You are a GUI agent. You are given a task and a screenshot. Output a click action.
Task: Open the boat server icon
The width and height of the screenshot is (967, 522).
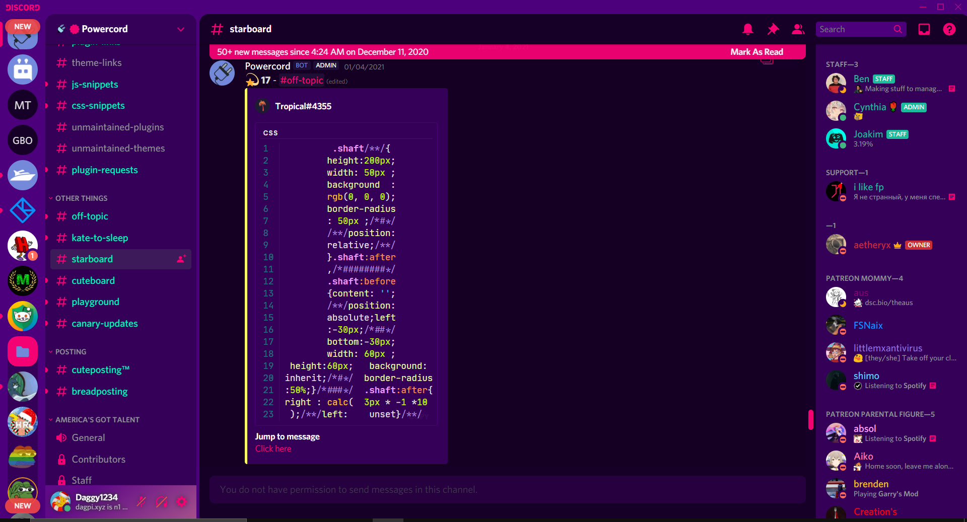[23, 175]
